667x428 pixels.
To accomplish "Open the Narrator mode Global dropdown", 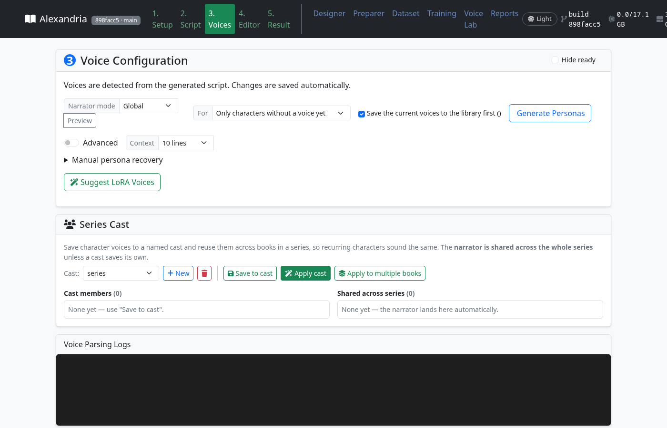I will coord(149,106).
